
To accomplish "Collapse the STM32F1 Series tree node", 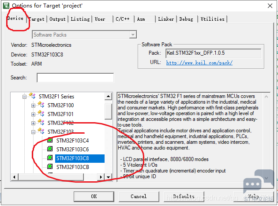I will (24, 97).
